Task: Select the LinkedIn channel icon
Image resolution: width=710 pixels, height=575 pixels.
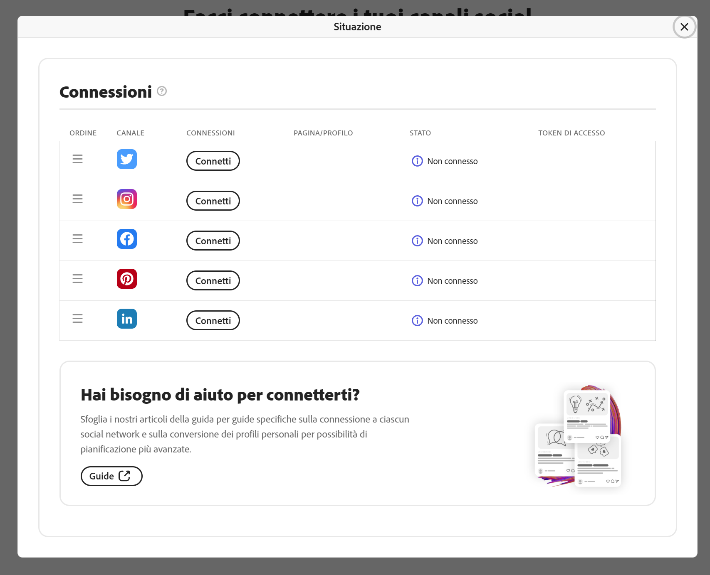Action: tap(126, 319)
